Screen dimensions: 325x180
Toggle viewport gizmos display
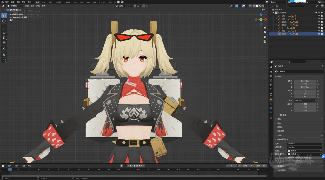click(237, 6)
